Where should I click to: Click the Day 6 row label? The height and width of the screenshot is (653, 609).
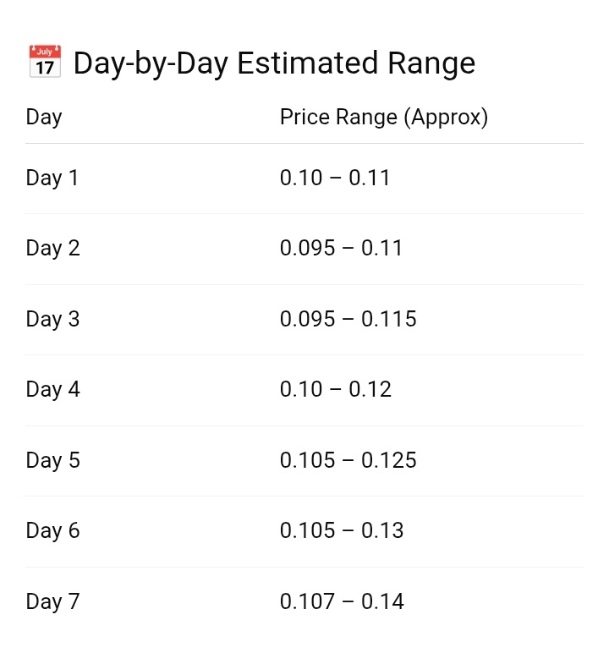[x=52, y=530]
